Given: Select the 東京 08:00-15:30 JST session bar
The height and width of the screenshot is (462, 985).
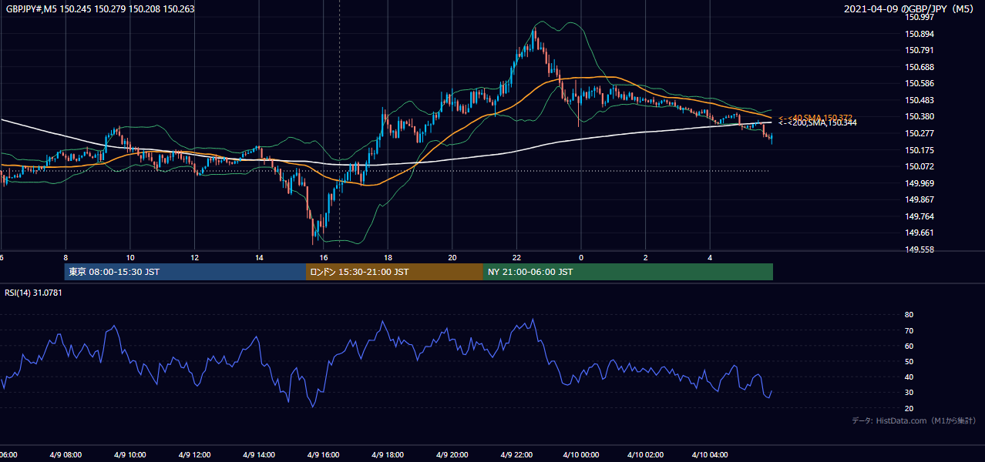Looking at the screenshot, I should pyautogui.click(x=185, y=272).
